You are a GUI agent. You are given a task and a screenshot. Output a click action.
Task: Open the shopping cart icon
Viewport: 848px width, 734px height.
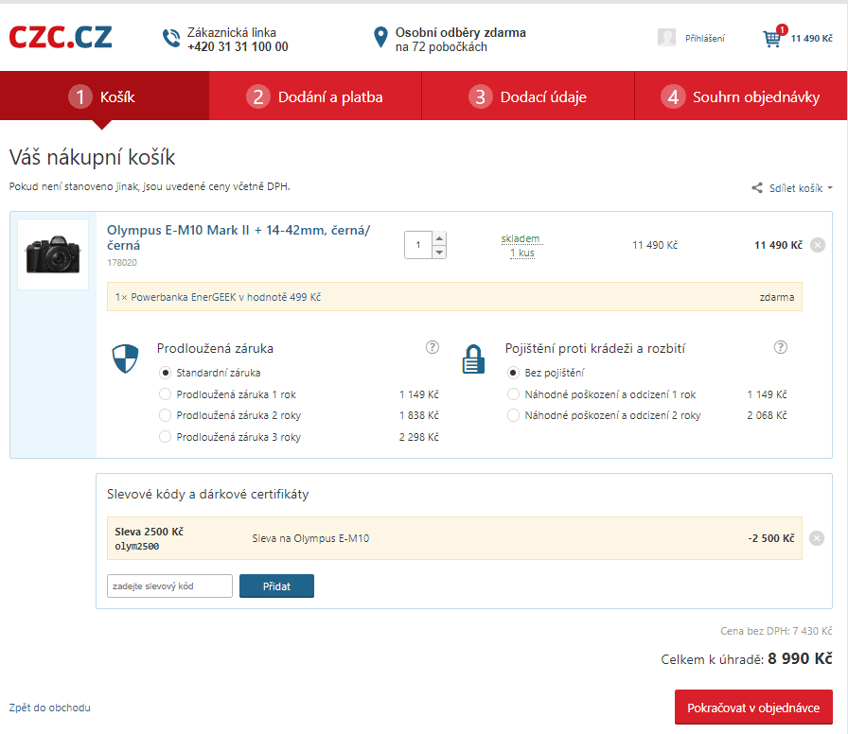(772, 39)
